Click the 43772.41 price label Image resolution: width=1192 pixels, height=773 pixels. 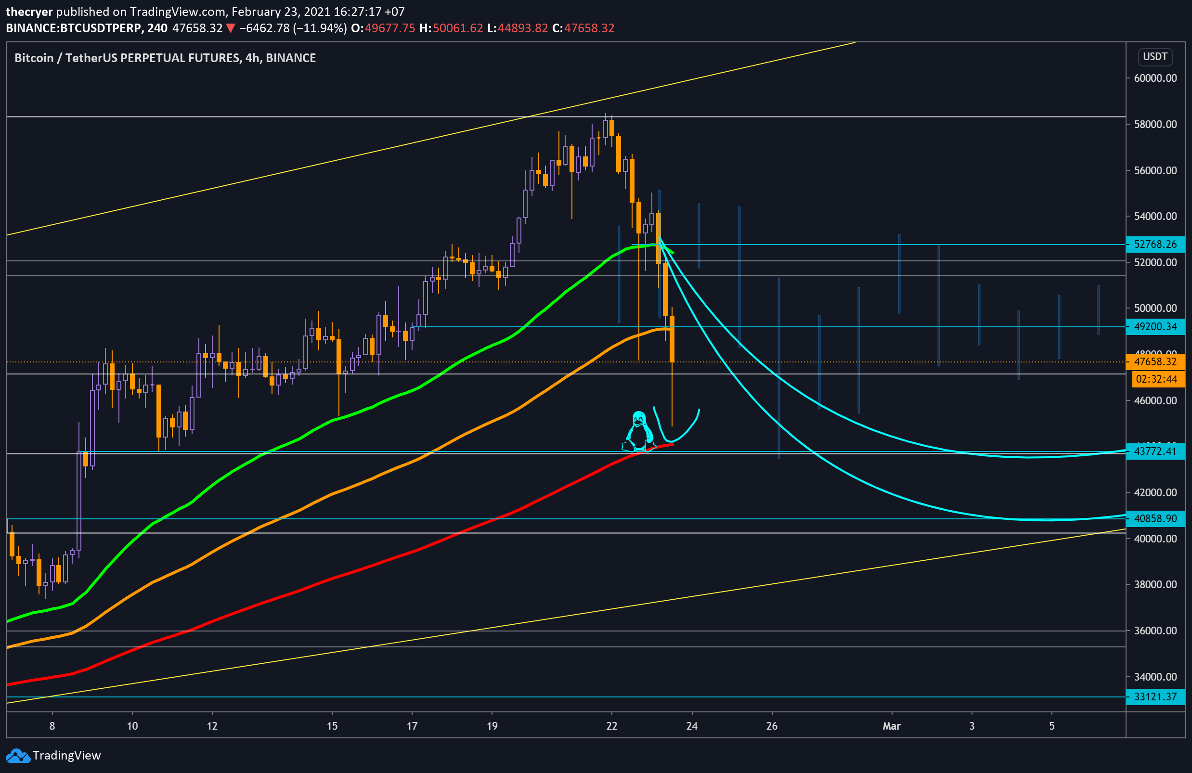coord(1155,451)
